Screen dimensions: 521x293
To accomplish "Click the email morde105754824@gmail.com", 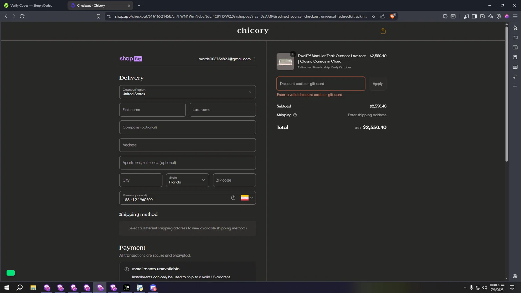I will pyautogui.click(x=225, y=59).
